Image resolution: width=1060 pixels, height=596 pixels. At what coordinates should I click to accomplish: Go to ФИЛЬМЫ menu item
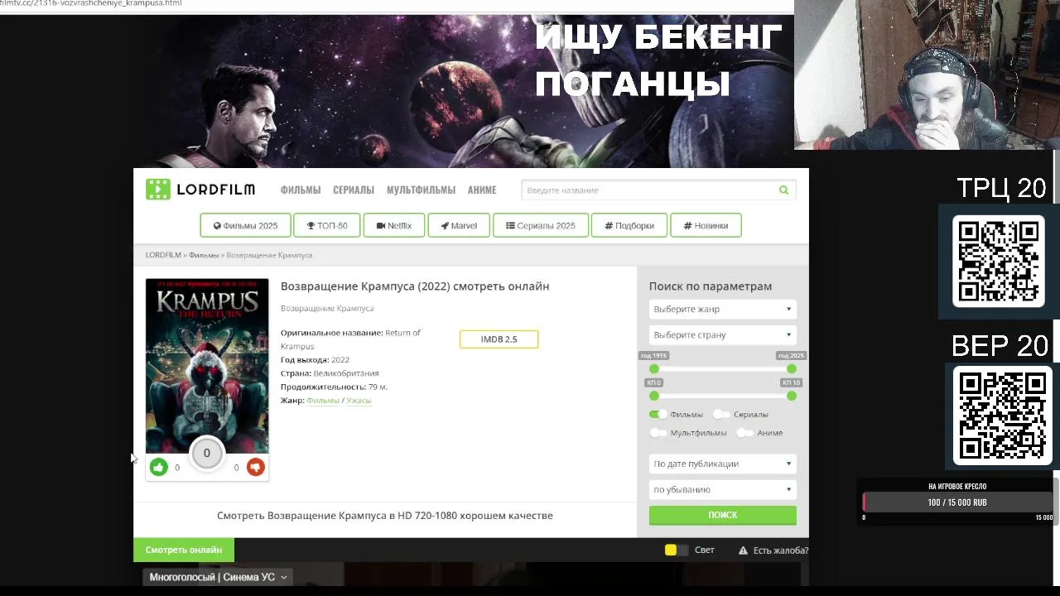point(301,190)
